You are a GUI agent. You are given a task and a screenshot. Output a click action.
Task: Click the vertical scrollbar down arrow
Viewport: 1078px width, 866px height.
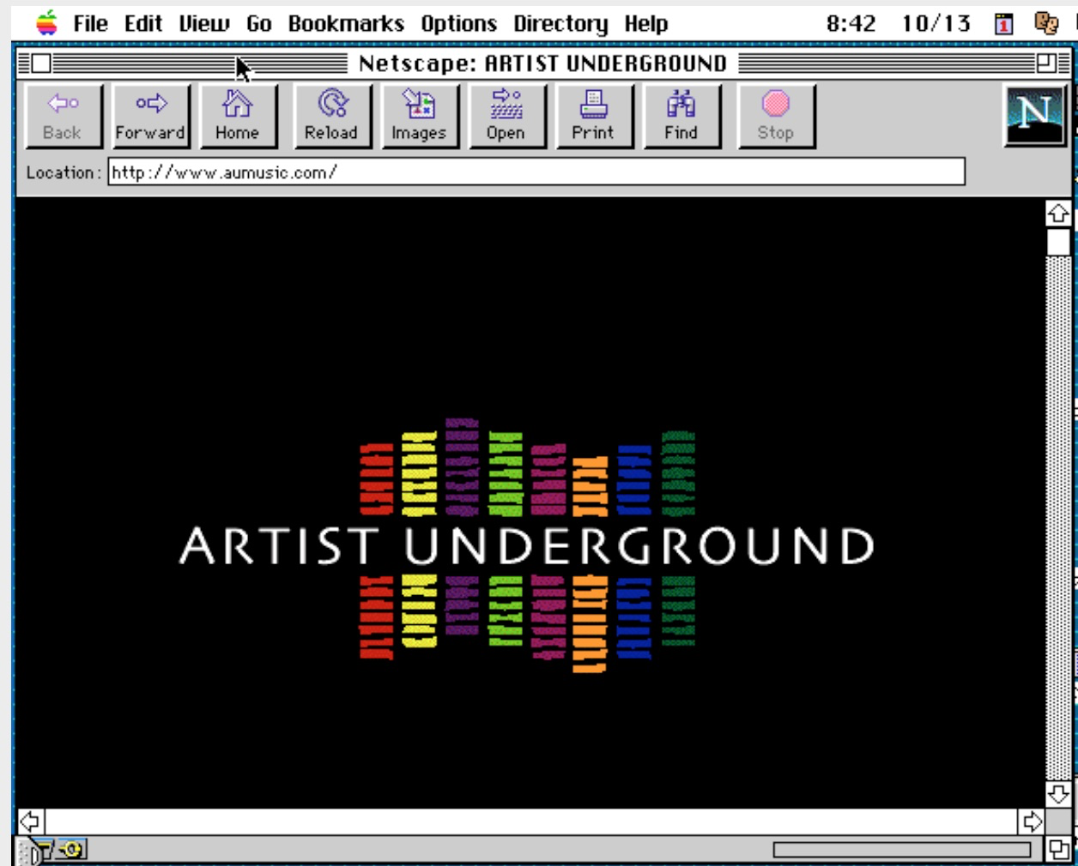[1058, 793]
